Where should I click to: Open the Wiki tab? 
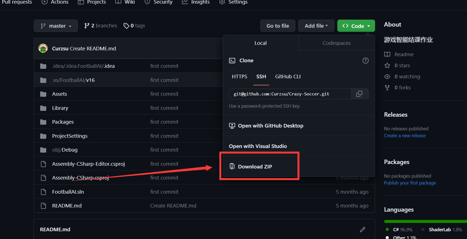point(125,2)
